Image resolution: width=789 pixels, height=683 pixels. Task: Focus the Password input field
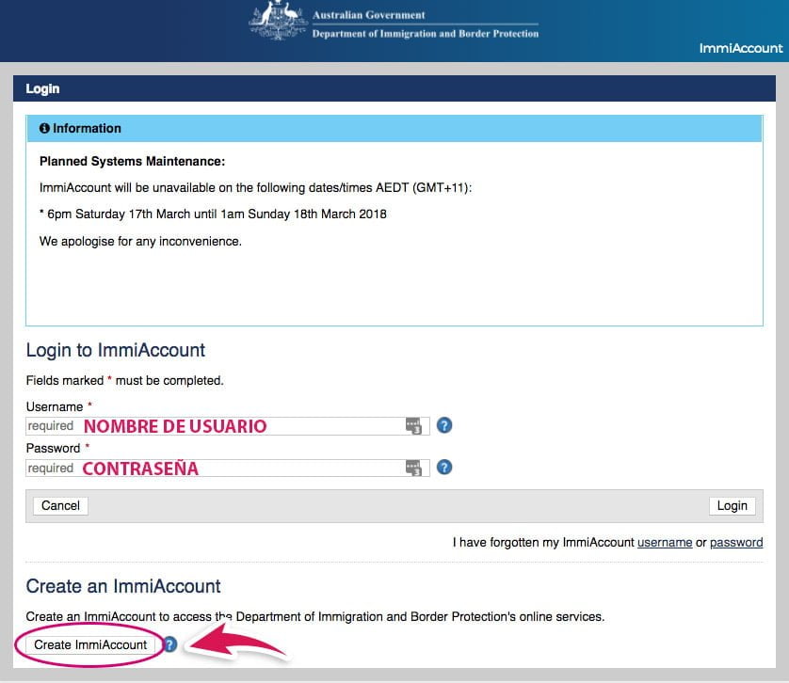pyautogui.click(x=228, y=468)
